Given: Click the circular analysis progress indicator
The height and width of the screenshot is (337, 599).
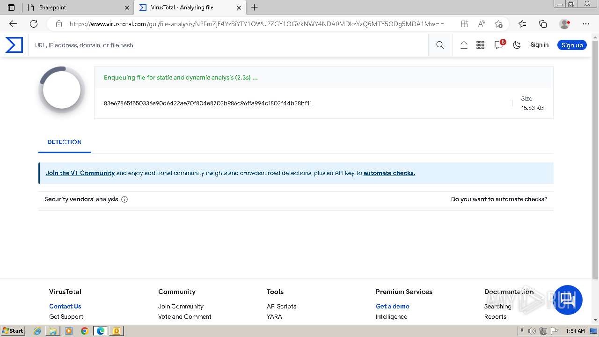Looking at the screenshot, I should tap(62, 90).
